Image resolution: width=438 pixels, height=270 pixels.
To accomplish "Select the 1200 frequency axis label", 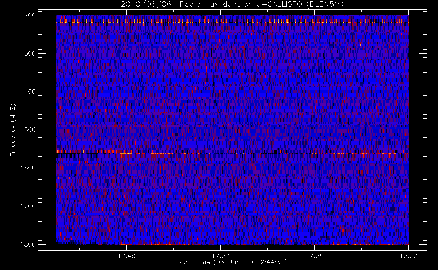I will point(28,15).
